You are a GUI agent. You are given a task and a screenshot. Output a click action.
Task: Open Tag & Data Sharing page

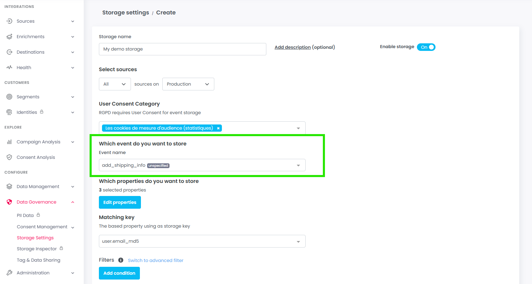39,260
